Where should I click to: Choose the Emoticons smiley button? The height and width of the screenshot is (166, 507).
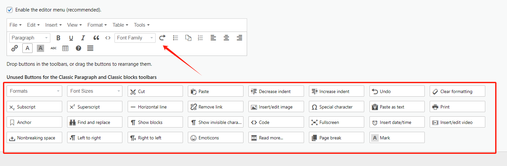click(216, 137)
